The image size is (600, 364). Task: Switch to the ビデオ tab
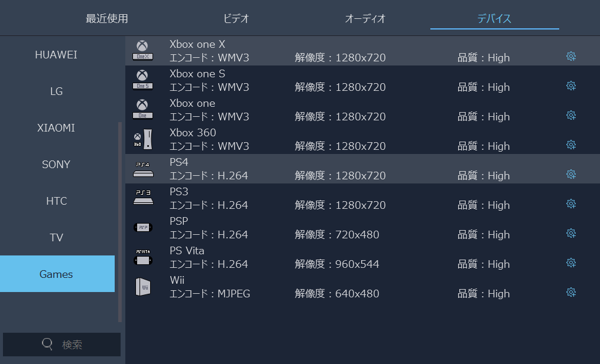point(236,18)
